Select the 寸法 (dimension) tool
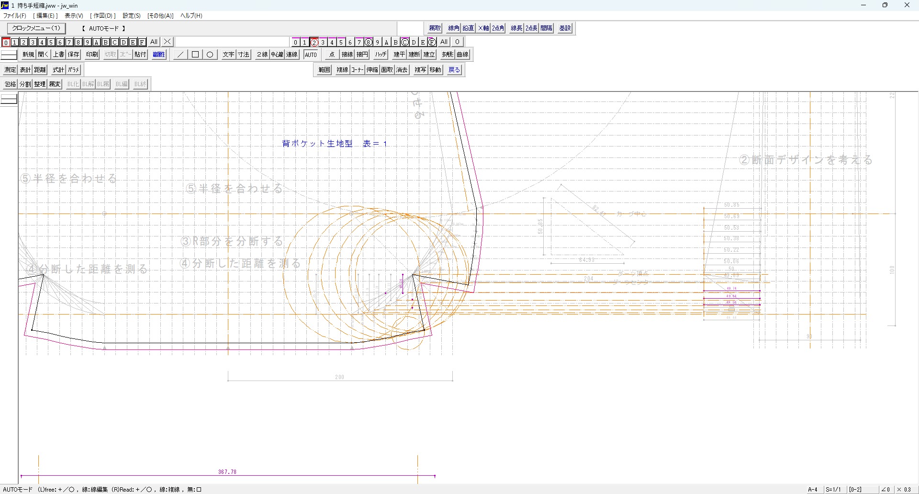 [244, 55]
